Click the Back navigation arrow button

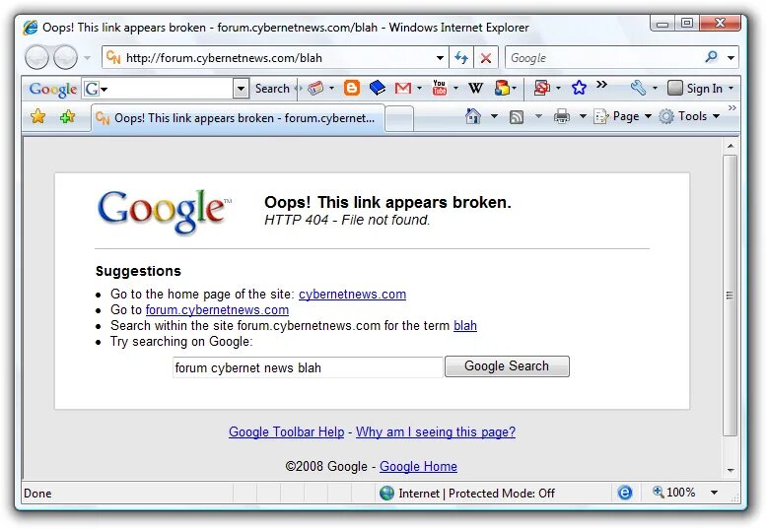point(36,57)
